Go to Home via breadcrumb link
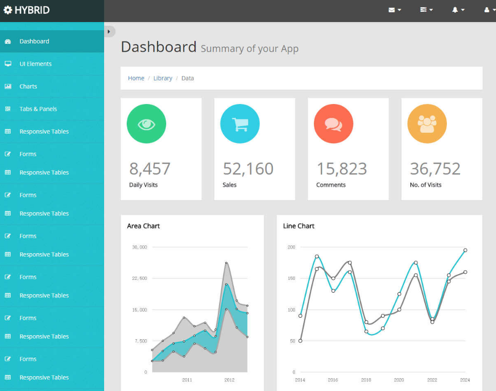Screen dimensions: 496x391 coord(136,78)
